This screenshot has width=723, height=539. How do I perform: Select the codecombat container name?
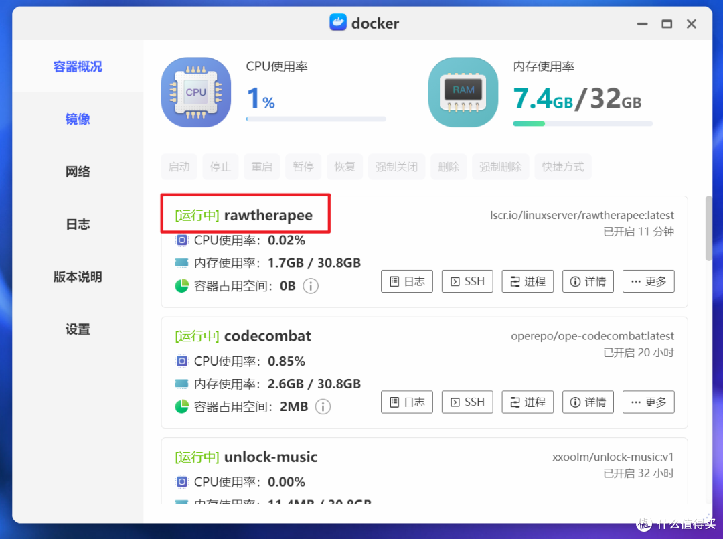click(x=267, y=336)
